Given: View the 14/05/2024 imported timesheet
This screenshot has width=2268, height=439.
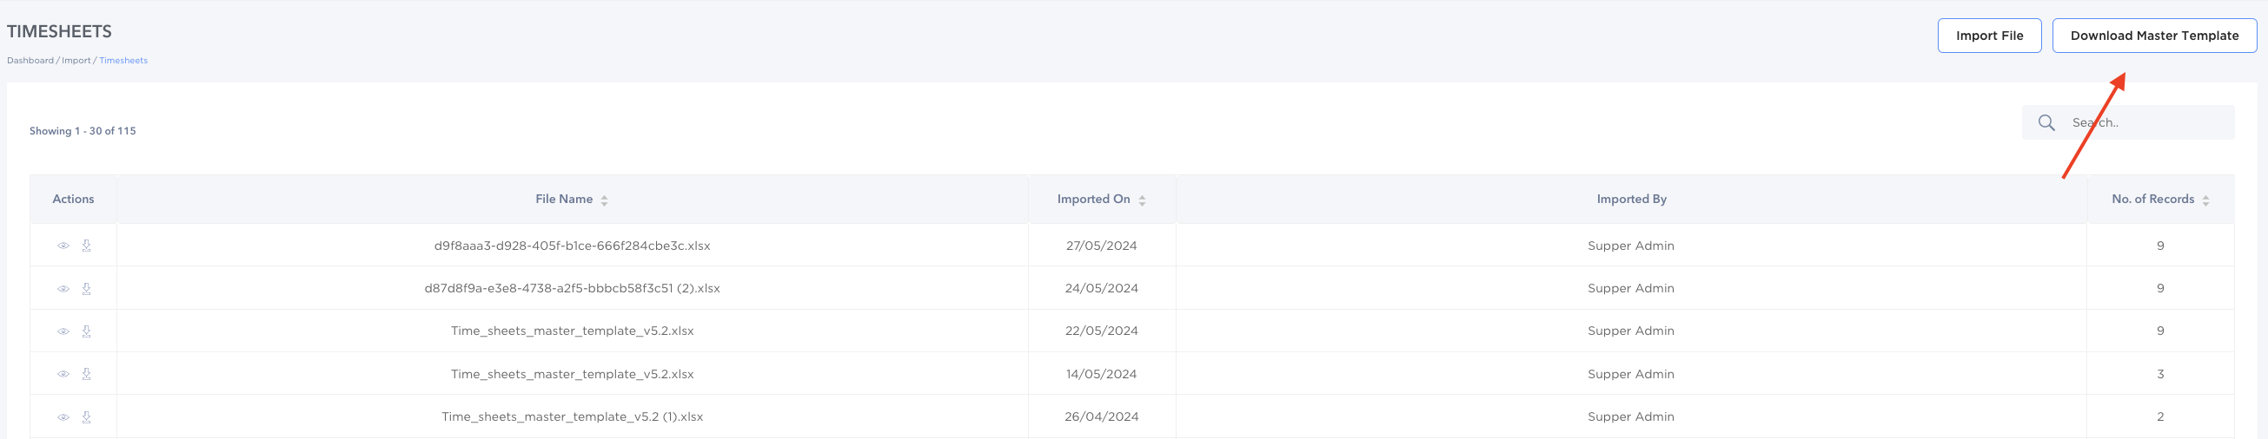Looking at the screenshot, I should pos(63,374).
